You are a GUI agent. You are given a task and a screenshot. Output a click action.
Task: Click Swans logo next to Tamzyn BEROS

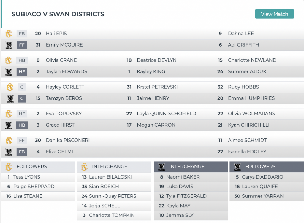(x=10, y=98)
